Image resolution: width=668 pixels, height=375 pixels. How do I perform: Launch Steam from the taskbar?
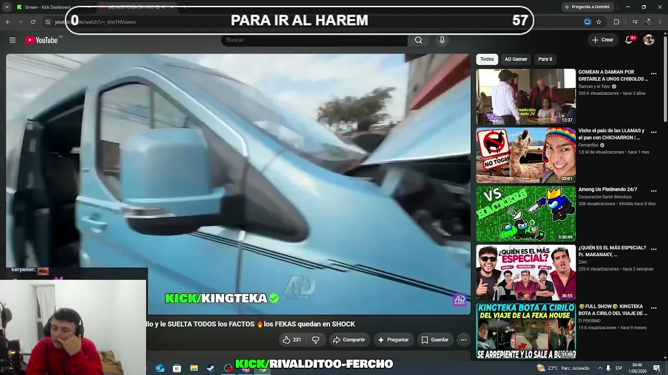[x=211, y=368]
